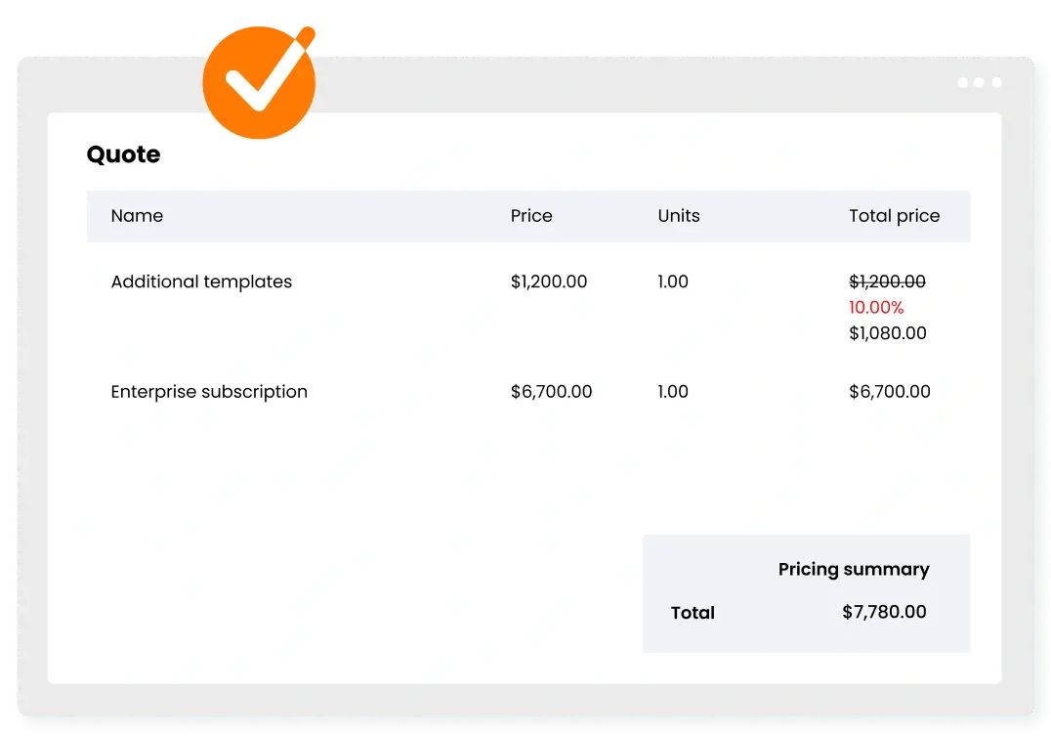
Task: Open the Enterprise subscription line item
Action: [x=209, y=392]
